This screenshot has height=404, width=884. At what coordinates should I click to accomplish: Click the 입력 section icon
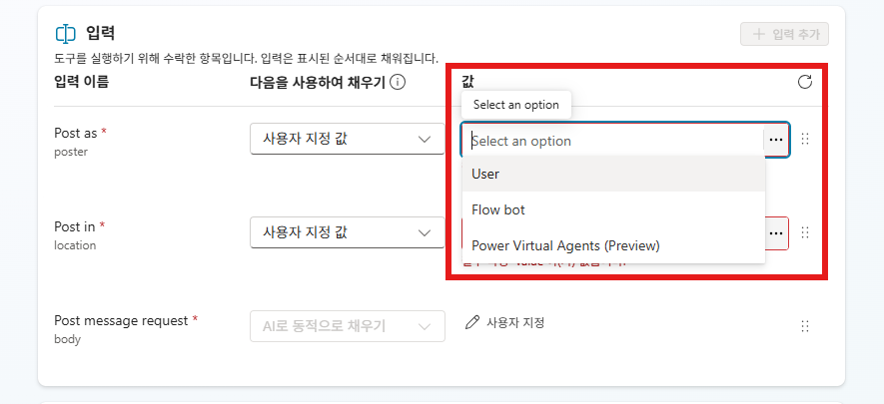click(66, 34)
